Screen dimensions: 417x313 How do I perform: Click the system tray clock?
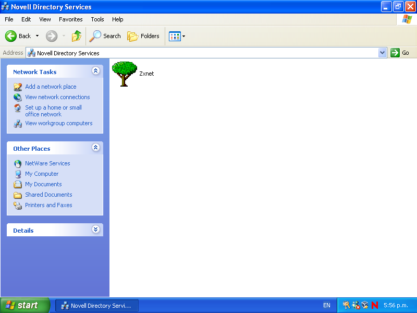pyautogui.click(x=396, y=305)
